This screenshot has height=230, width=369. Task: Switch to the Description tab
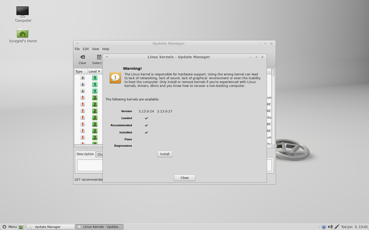pos(85,154)
